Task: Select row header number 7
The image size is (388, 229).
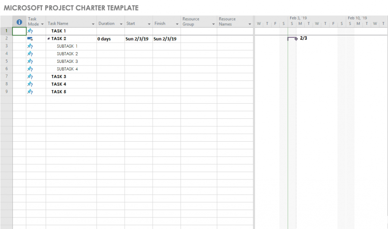Action: click(x=6, y=76)
